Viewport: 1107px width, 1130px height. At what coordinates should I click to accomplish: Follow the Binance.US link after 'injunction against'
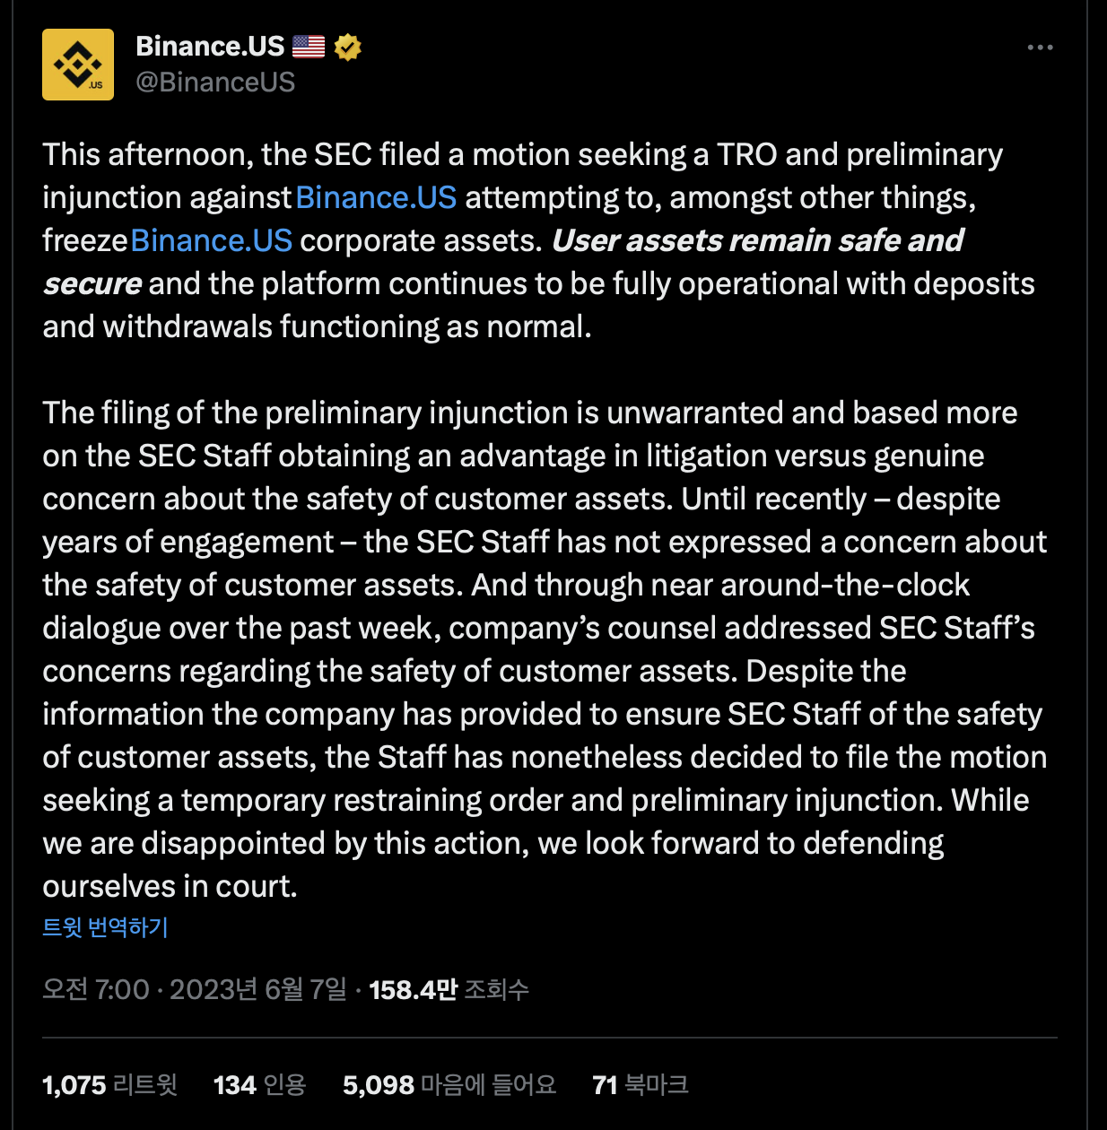point(376,197)
